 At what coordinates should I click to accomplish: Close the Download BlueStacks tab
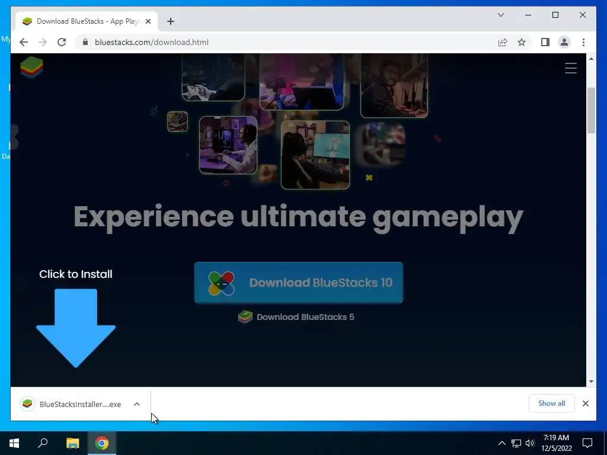click(x=148, y=21)
